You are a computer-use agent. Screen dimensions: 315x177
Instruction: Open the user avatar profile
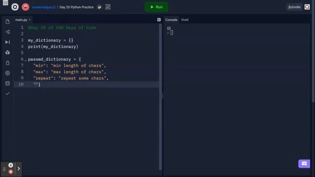(25, 7)
